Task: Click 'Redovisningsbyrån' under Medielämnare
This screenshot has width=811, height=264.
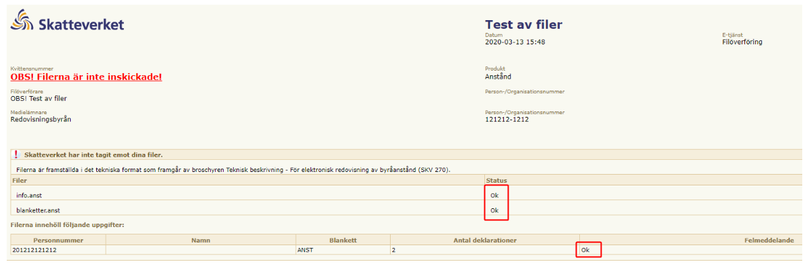Action: click(x=41, y=120)
